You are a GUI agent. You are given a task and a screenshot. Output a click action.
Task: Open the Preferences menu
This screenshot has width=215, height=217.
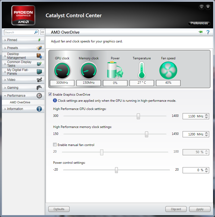point(199,23)
